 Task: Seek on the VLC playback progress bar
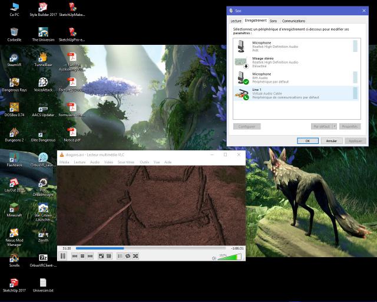tap(151, 248)
